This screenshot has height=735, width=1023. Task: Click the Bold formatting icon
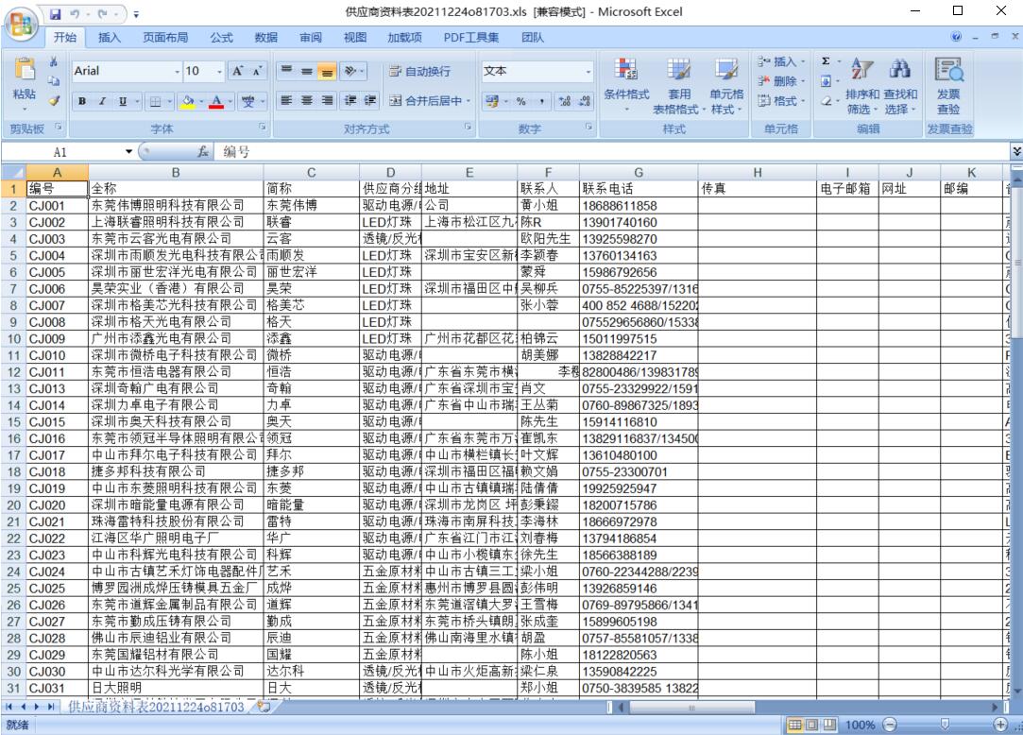click(84, 100)
